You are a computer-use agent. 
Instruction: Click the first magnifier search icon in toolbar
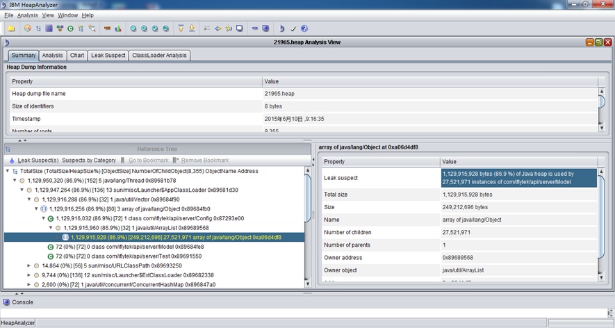tap(133, 28)
